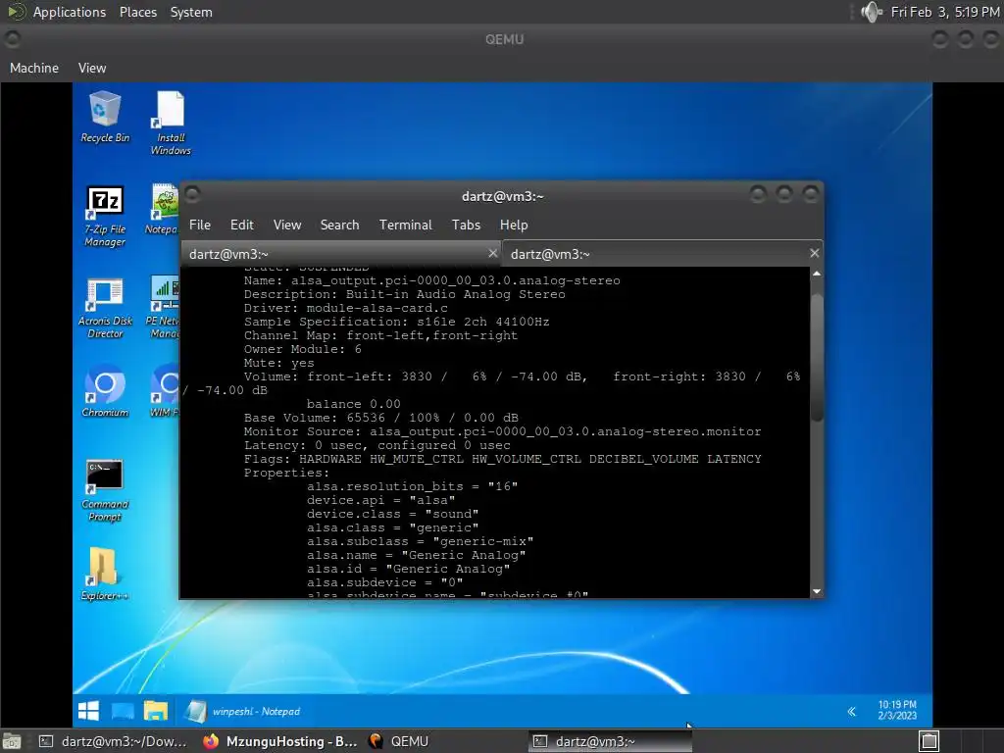
Task: Launch Explorer++ desktop icon
Action: [x=104, y=574]
